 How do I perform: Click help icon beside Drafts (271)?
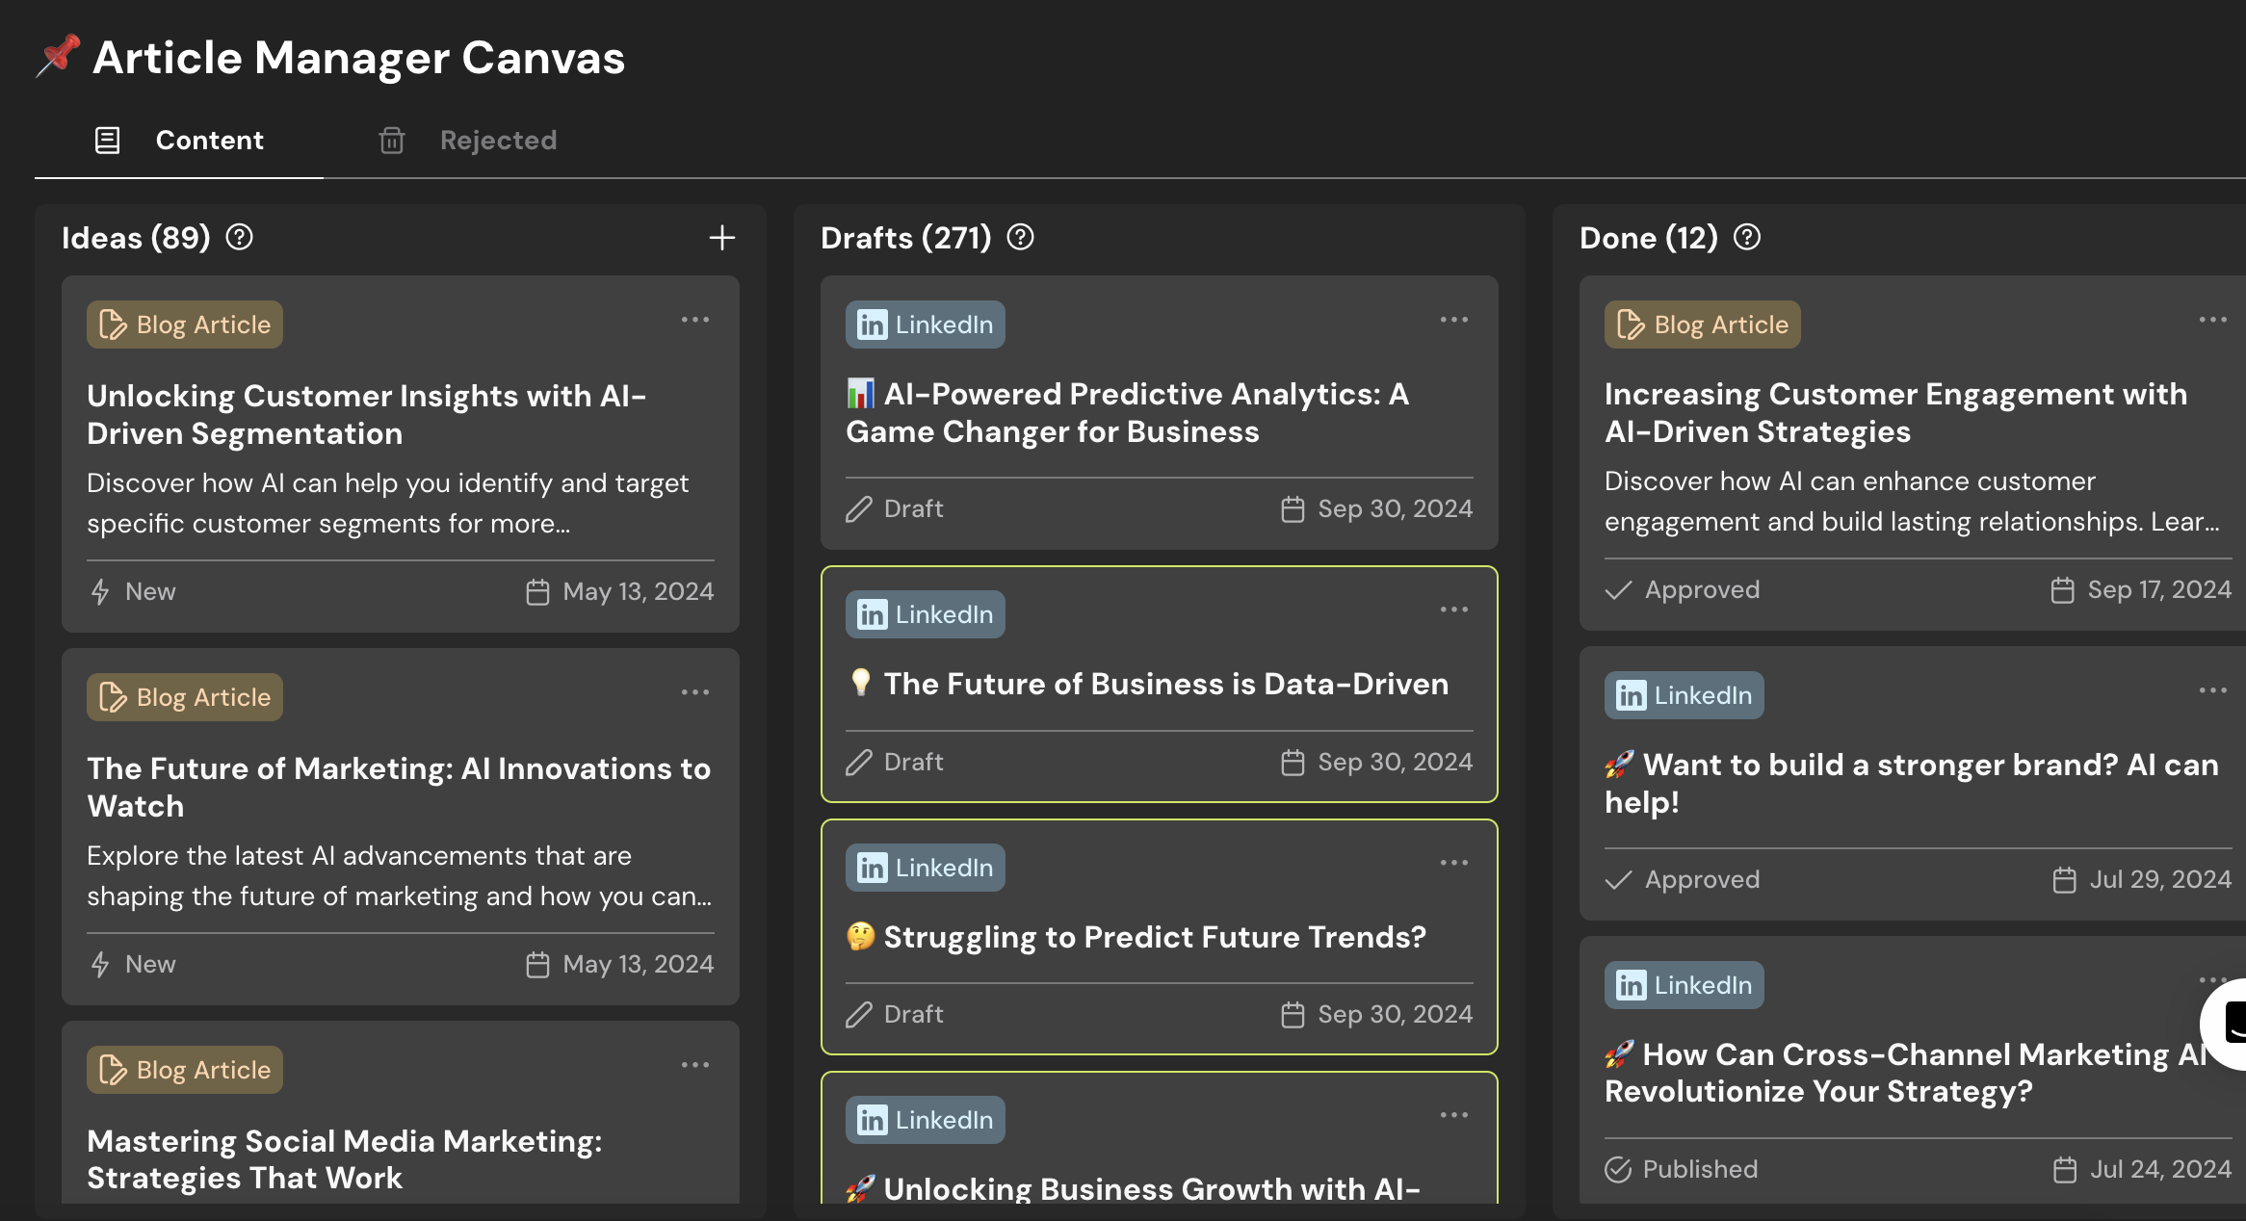[x=1020, y=237]
